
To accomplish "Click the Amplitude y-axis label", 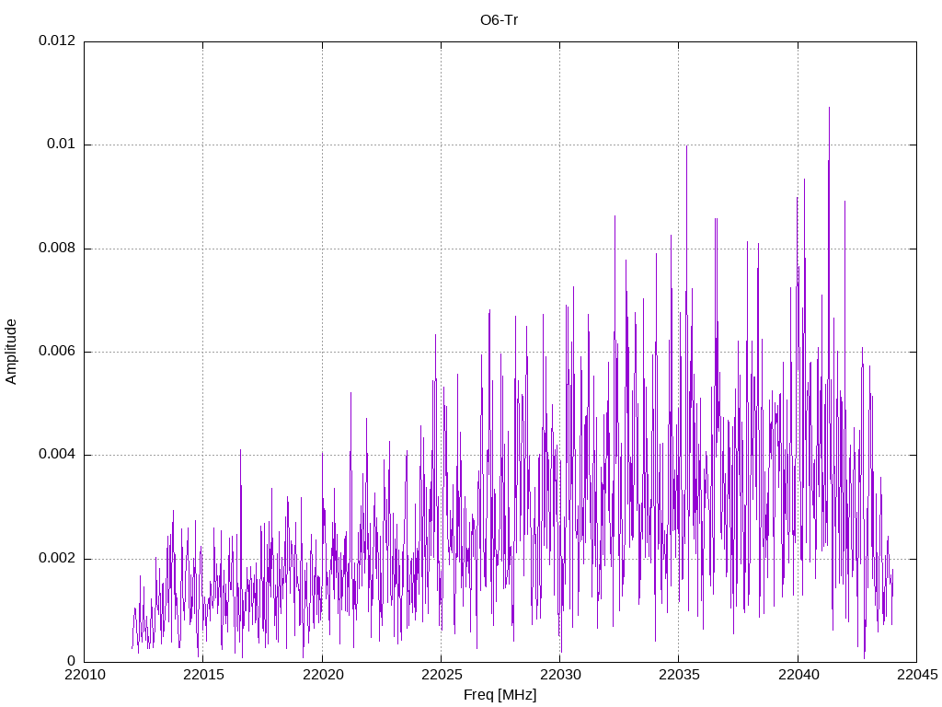I will point(11,352).
